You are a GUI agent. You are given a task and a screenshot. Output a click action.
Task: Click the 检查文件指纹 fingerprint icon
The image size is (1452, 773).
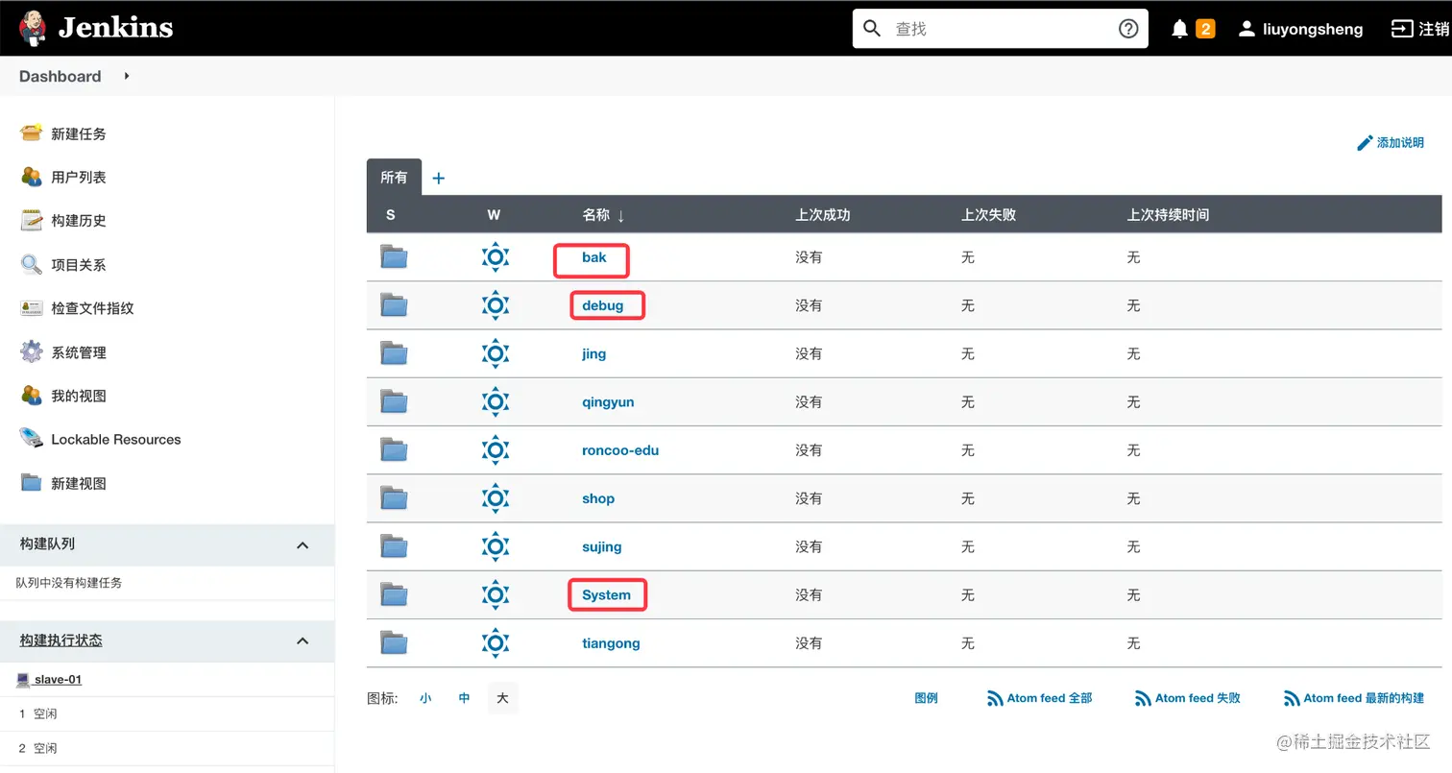(x=32, y=307)
